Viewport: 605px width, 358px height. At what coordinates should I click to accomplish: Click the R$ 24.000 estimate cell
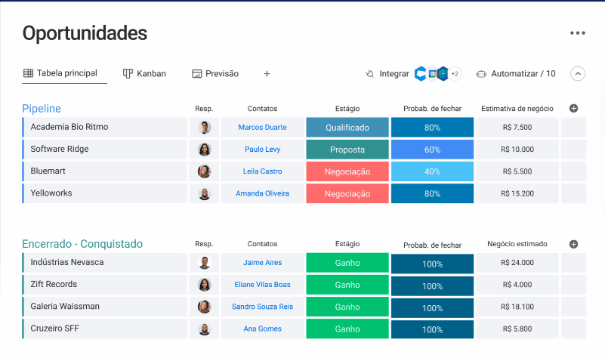(517, 263)
